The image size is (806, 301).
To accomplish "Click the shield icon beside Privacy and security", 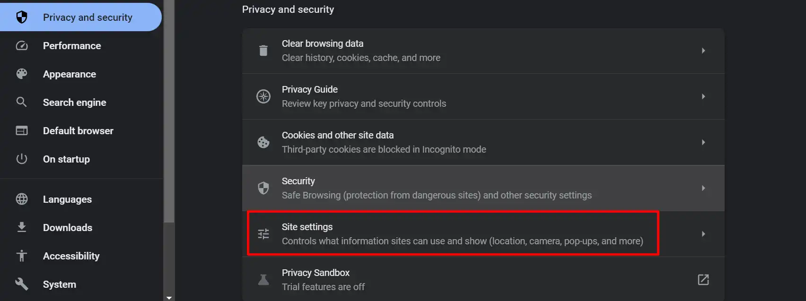I will (x=22, y=17).
